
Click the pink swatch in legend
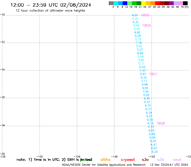point(181,3)
